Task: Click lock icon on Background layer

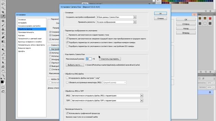Action: click(x=210, y=92)
